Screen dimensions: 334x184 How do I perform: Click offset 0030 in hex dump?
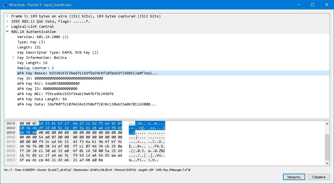click(x=11, y=123)
